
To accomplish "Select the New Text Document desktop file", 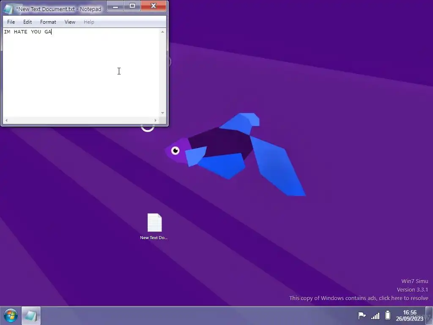I will pyautogui.click(x=154, y=226).
